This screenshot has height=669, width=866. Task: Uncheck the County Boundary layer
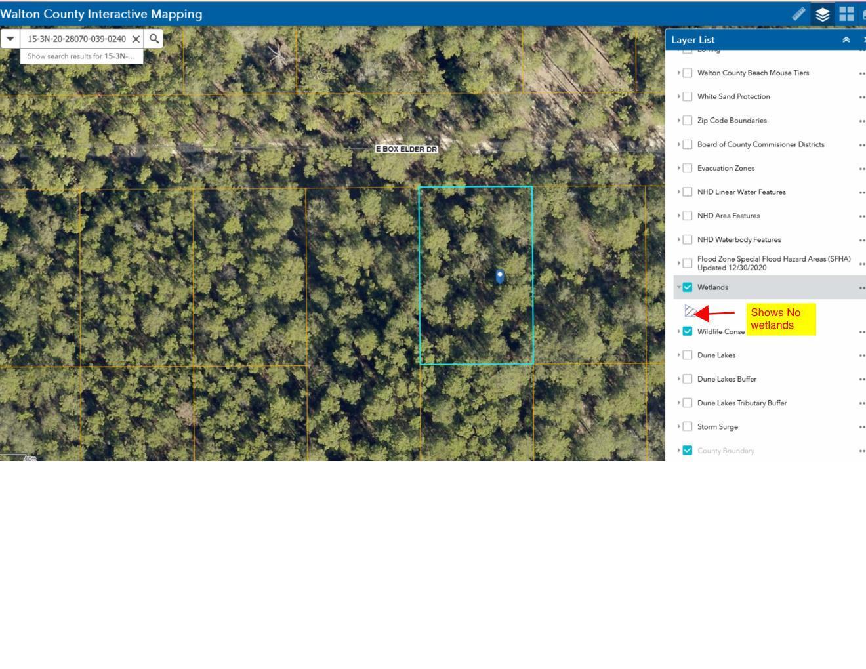click(687, 450)
